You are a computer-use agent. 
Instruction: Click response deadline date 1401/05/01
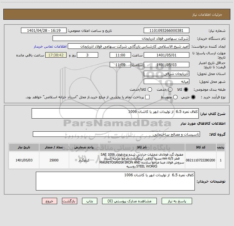coord(167,55)
